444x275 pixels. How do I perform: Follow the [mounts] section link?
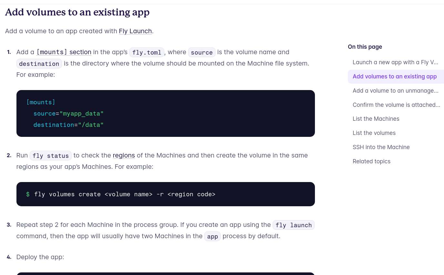pyautogui.click(x=64, y=52)
